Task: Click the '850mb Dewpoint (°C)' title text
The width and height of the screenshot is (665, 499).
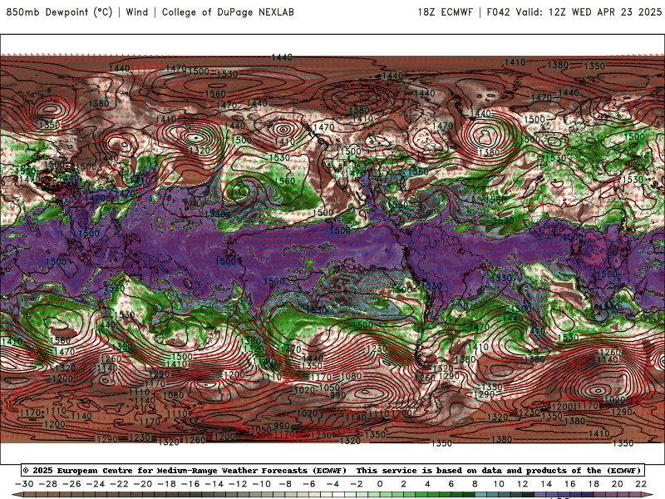Action: point(59,12)
